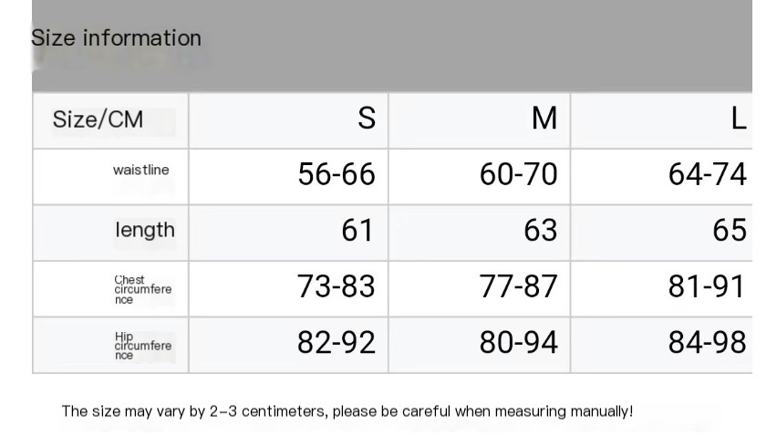Viewport: 777px width, 446px height.
Task: Click the length value 65
Action: [730, 231]
